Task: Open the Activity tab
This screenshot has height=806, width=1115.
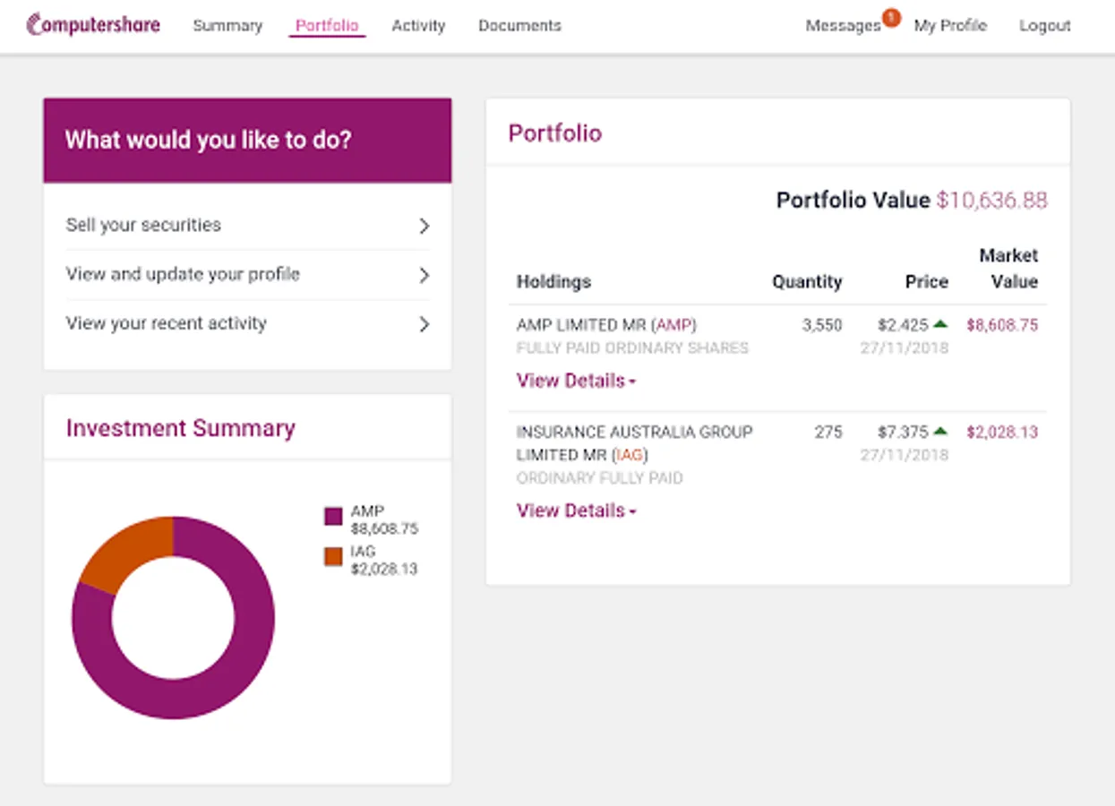Action: [x=418, y=26]
